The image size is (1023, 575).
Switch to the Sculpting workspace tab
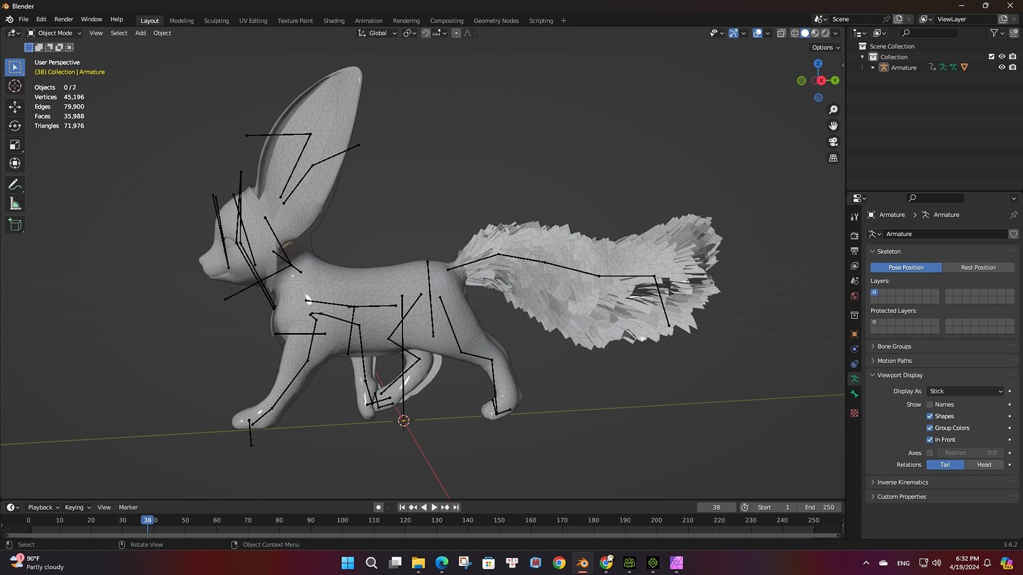click(x=216, y=20)
